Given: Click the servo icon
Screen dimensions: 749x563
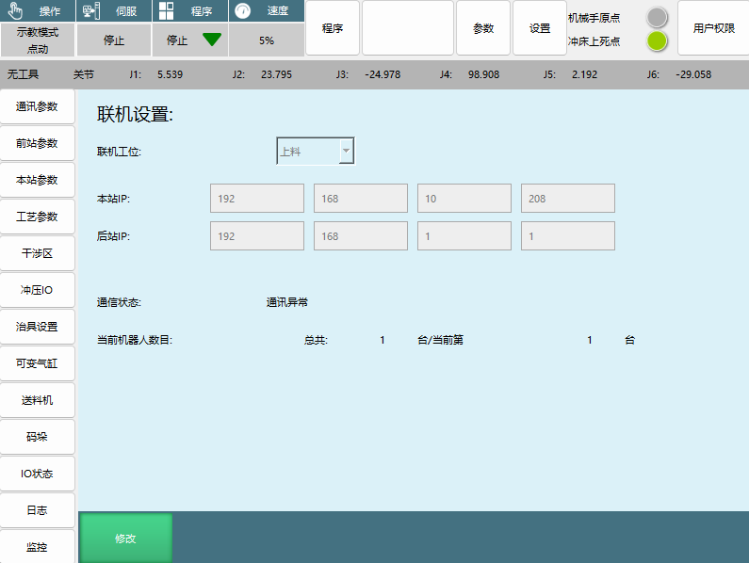Looking at the screenshot, I should pos(90,11).
